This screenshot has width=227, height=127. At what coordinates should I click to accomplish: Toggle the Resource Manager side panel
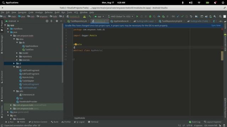[x=2, y=44]
